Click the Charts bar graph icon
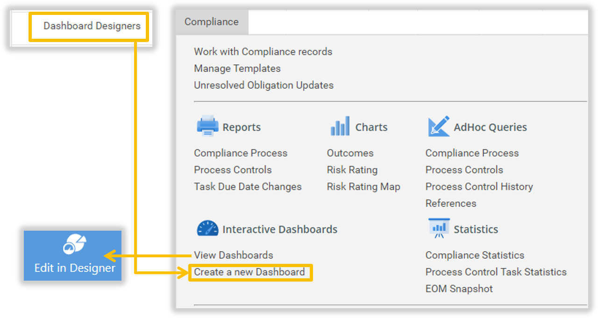Image resolution: width=598 pixels, height=318 pixels. pos(340,127)
